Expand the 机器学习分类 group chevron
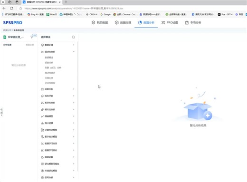 (74, 144)
